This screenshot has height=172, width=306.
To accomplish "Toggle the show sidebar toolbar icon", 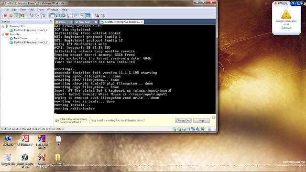I will click(x=52, y=15).
